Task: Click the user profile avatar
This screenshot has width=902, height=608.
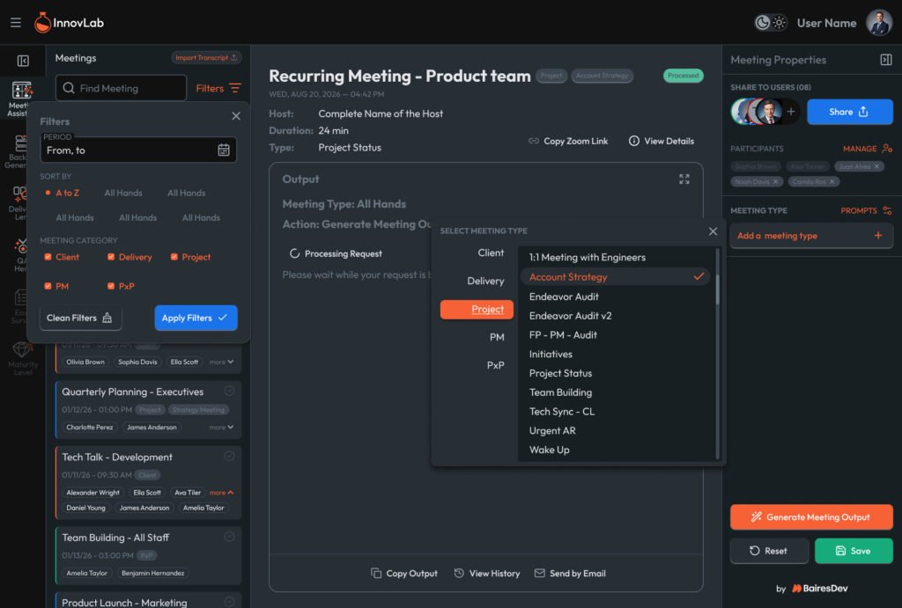Action: [879, 23]
